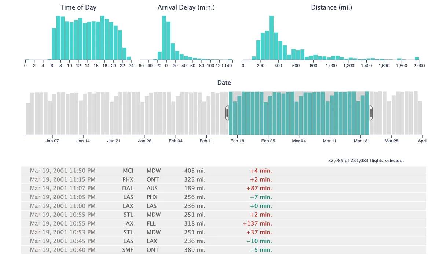440x264 pixels.
Task: Click the '−7 min.' delay value
Action: coord(261,197)
